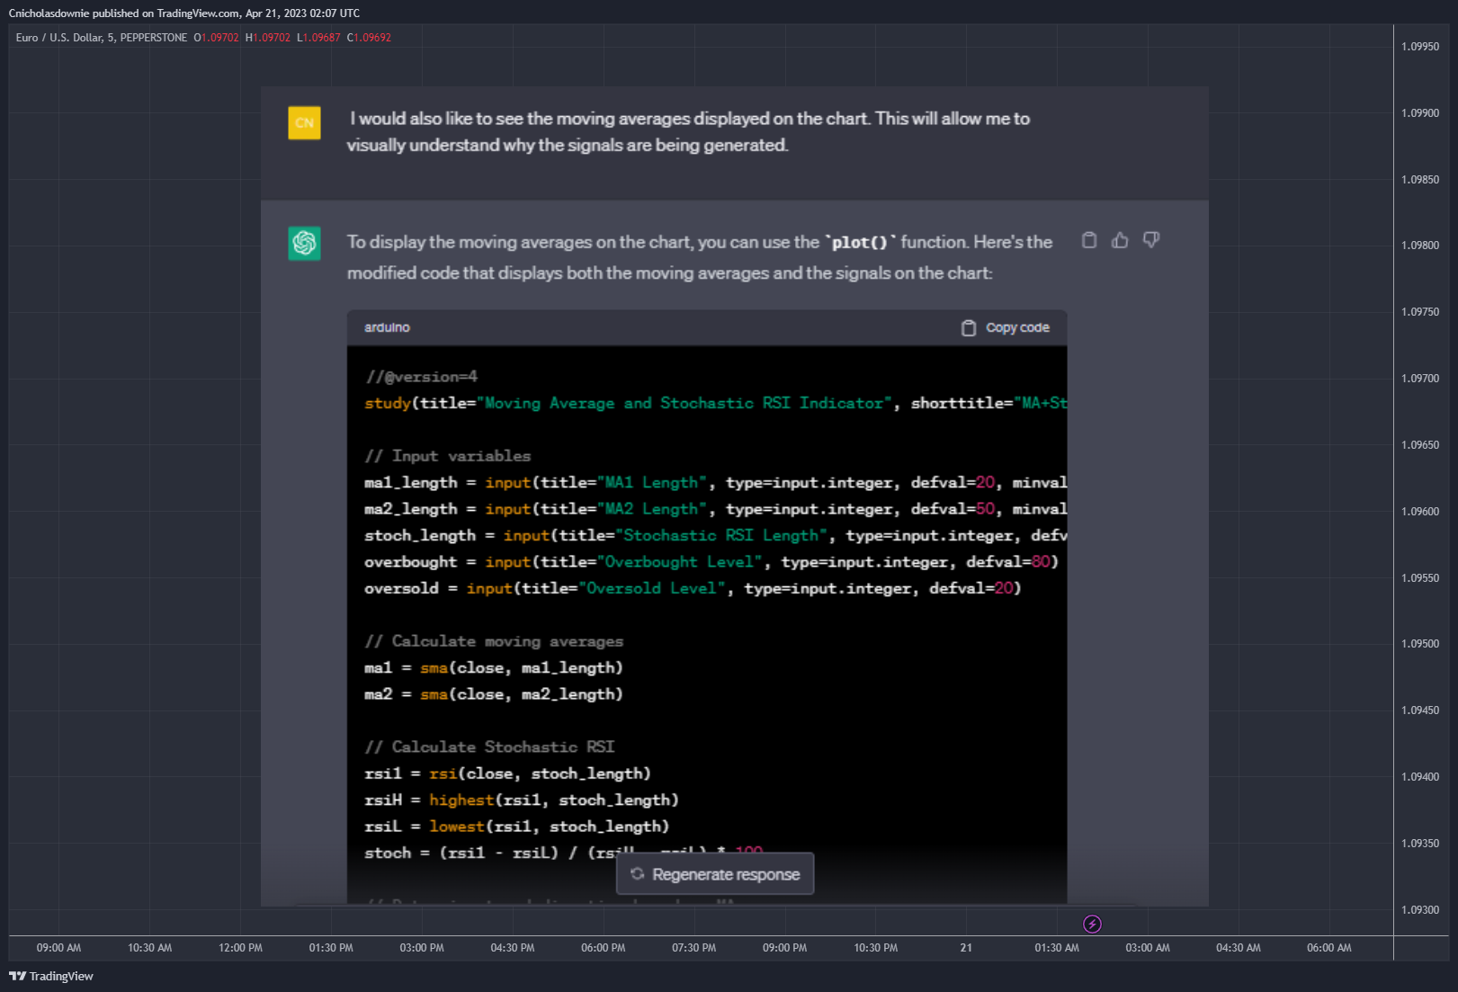
Task: Click the 01:30 PM time axis label
Action: click(331, 948)
